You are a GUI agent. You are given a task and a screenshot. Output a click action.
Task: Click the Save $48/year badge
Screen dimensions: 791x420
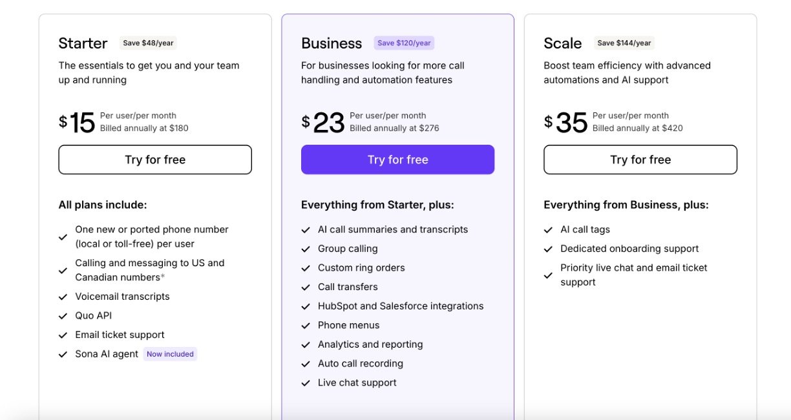coord(149,43)
